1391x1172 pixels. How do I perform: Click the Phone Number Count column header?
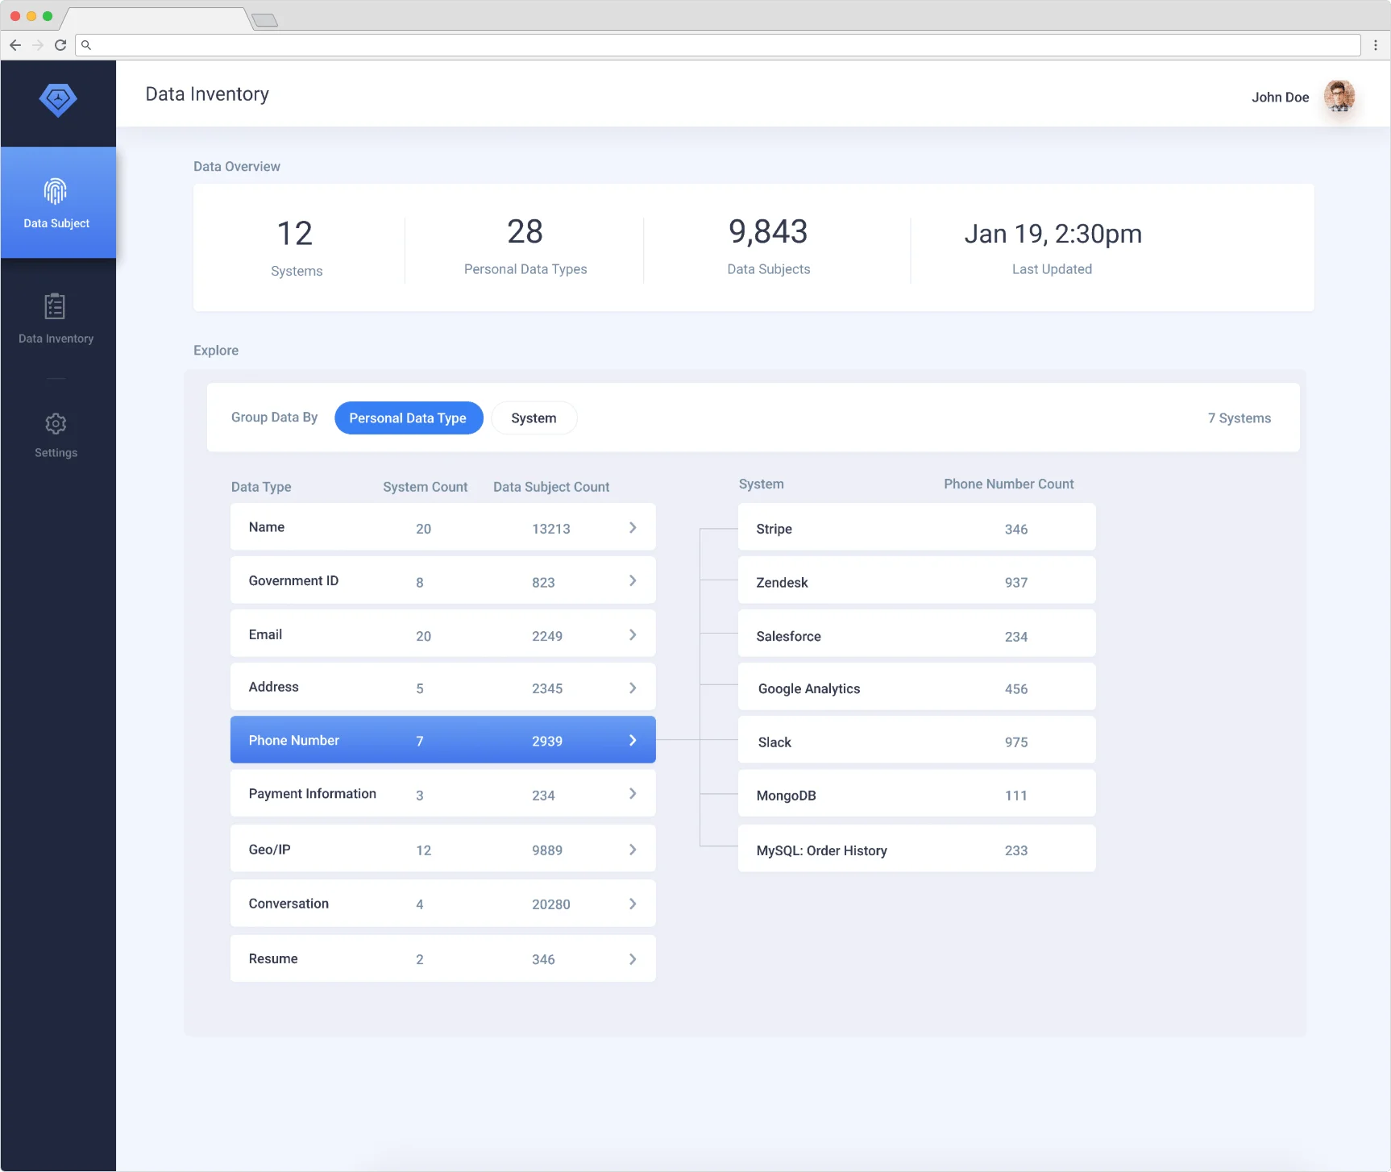(x=1009, y=484)
